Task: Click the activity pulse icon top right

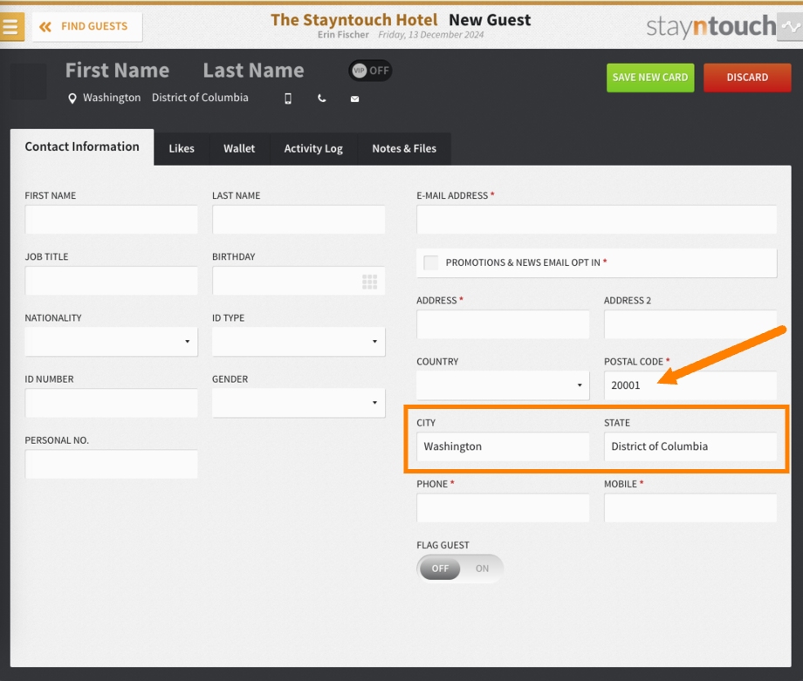Action: (x=790, y=27)
